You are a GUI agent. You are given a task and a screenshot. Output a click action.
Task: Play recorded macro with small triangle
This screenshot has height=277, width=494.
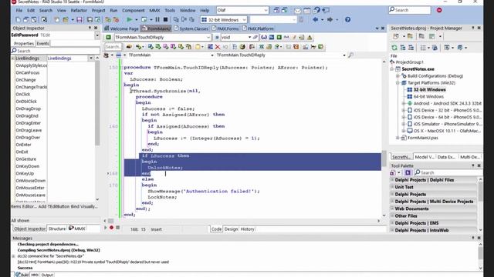pos(106,228)
